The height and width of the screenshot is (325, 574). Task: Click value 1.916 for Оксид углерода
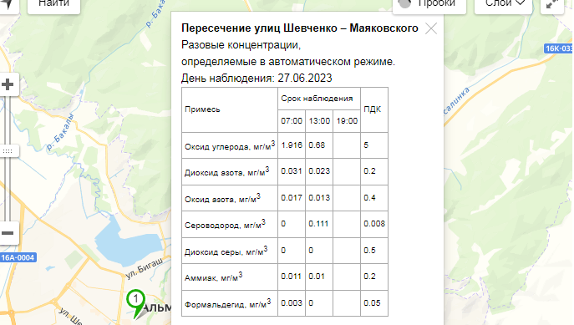click(x=292, y=145)
